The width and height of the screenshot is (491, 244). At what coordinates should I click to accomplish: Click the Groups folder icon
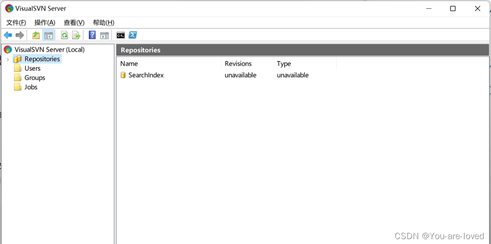click(18, 78)
